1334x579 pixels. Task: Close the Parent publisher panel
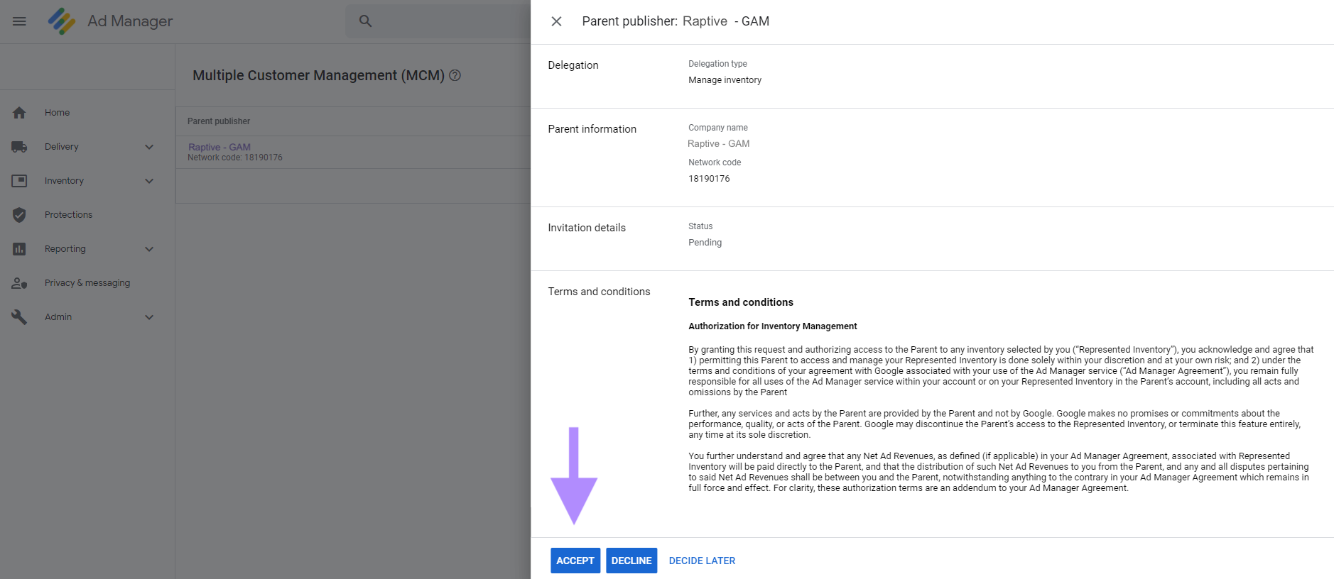[557, 21]
